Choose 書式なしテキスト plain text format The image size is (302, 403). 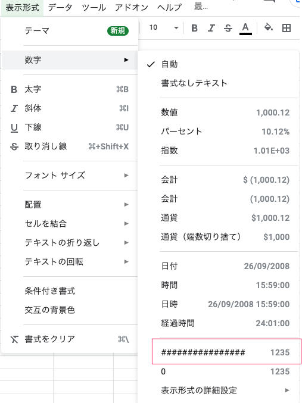pos(219,83)
